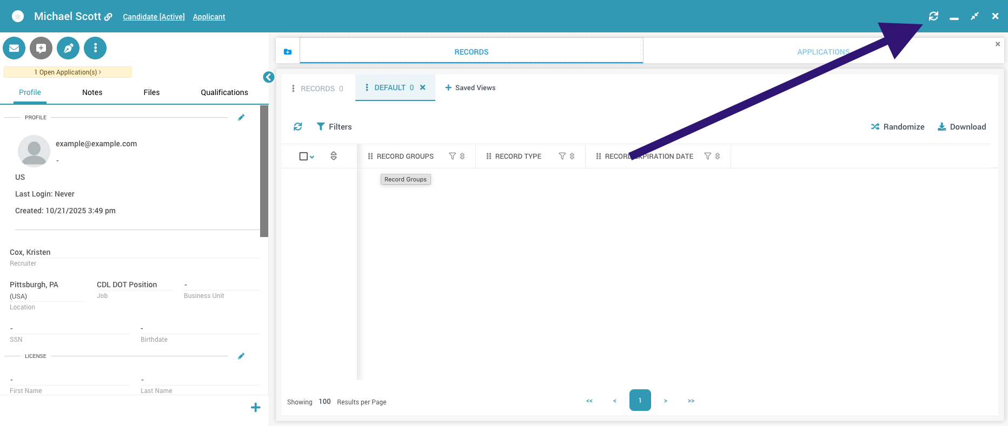Click the left panel vertical scrollbar

click(264, 171)
